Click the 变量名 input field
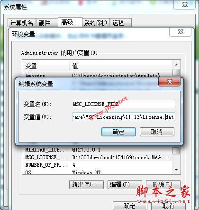 click(124, 104)
